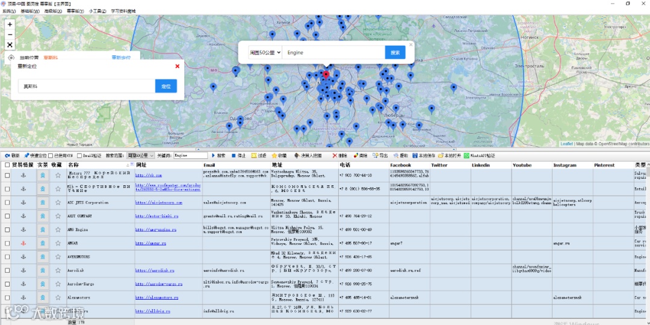The width and height of the screenshot is (650, 325).
Task: Click the blue 搜索 button on the map search box
Action: click(395, 52)
